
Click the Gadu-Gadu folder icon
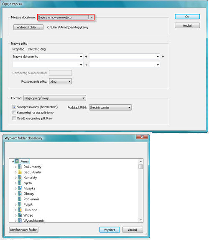(20, 172)
